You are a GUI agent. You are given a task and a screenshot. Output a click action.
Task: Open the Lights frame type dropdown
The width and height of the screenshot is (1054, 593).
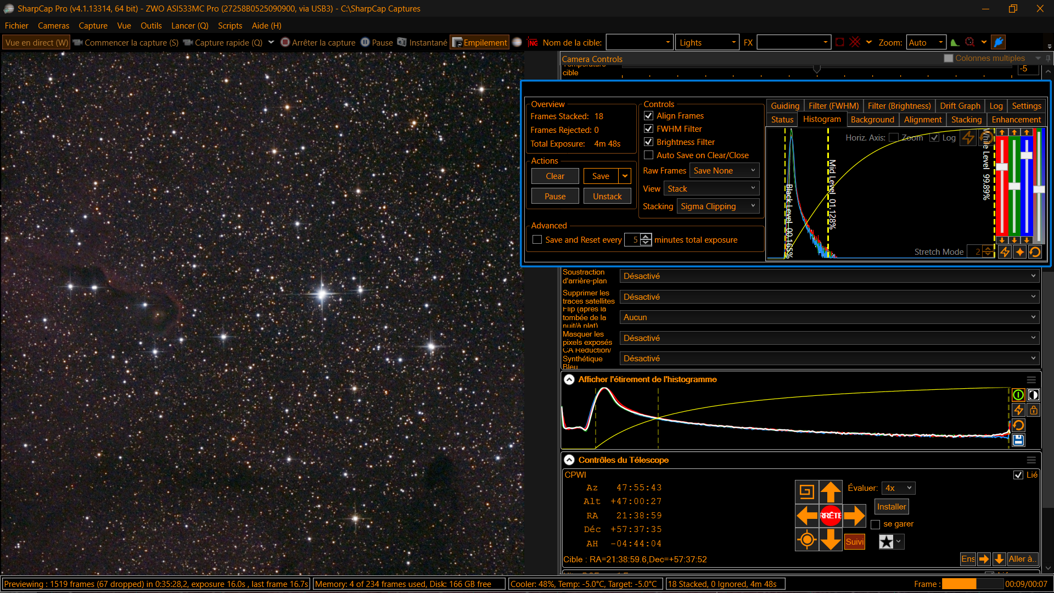point(707,43)
